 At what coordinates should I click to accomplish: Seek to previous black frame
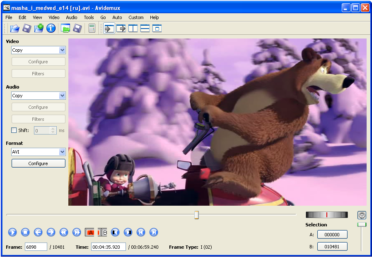tap(115, 232)
